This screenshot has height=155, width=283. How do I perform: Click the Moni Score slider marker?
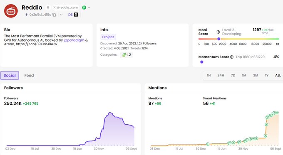tap(219, 39)
